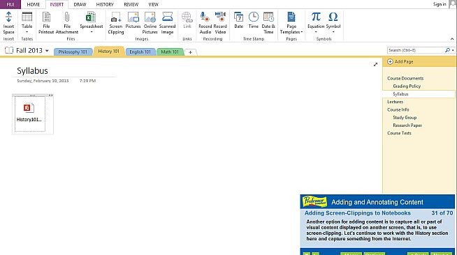
Task: Attach a file with File Attachment
Action: [67, 23]
